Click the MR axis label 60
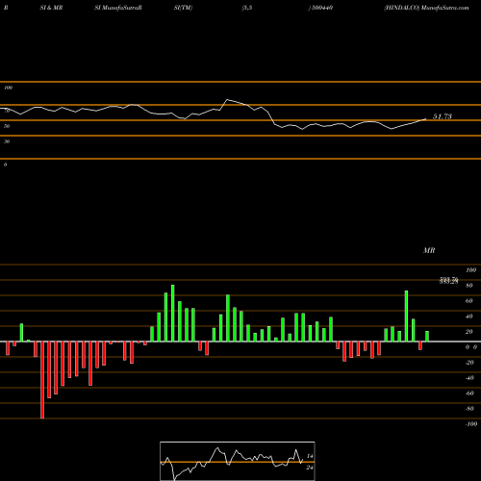This screenshot has height=481, width=481. pos(469,301)
